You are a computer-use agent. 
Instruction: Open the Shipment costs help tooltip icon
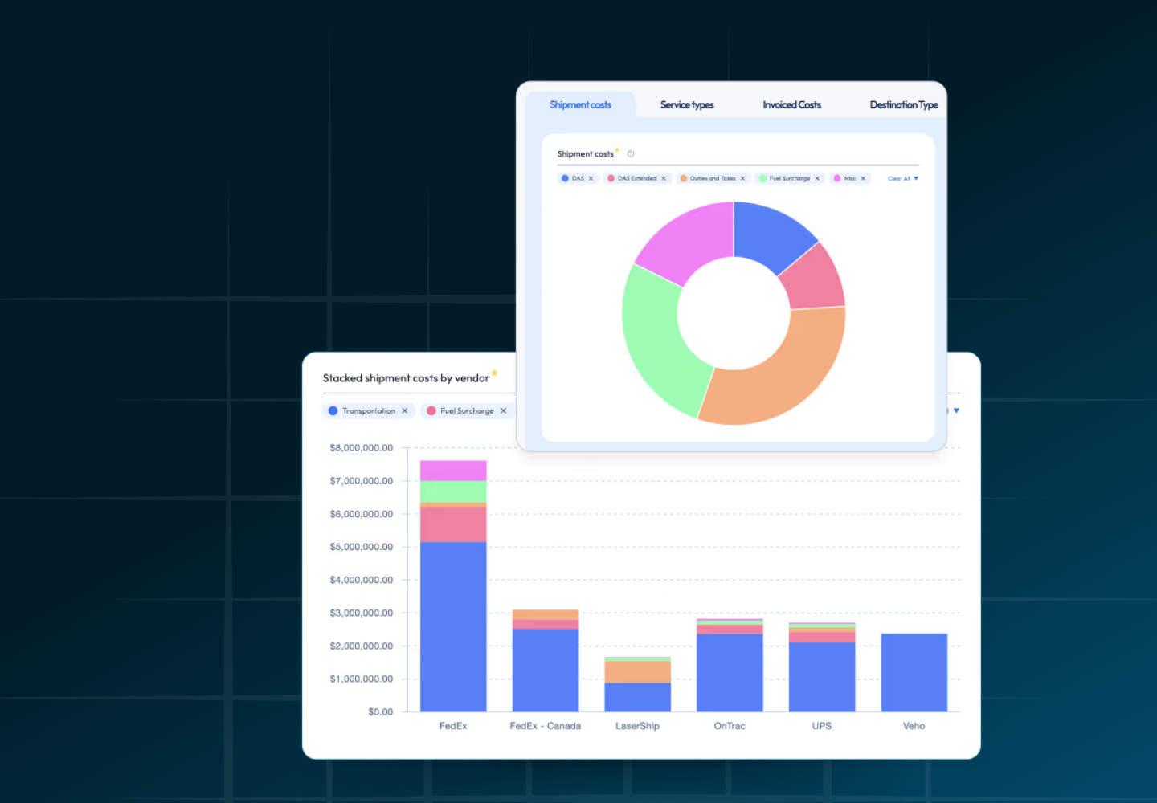coord(630,153)
